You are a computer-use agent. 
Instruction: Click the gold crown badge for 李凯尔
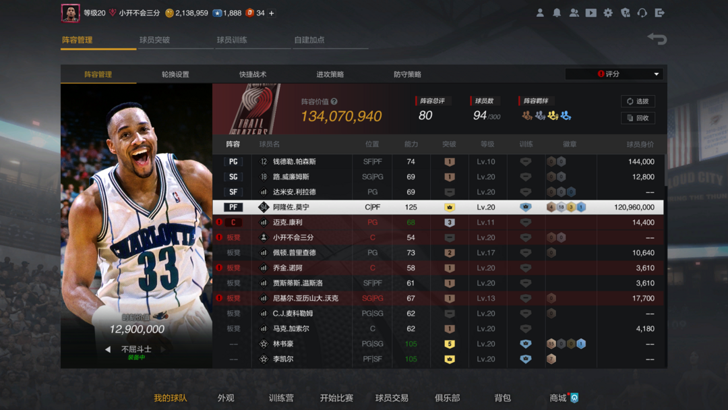coord(449,359)
